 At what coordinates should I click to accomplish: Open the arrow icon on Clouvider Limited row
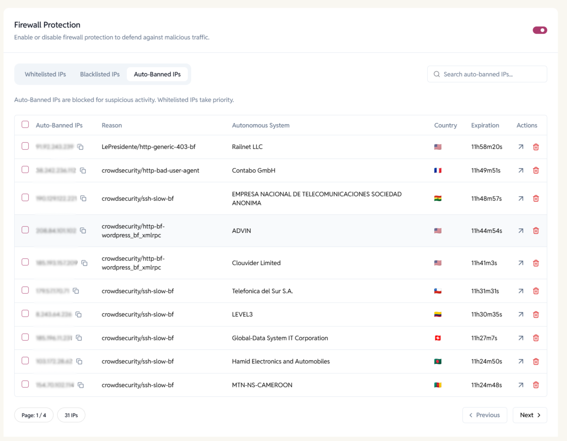[520, 263]
